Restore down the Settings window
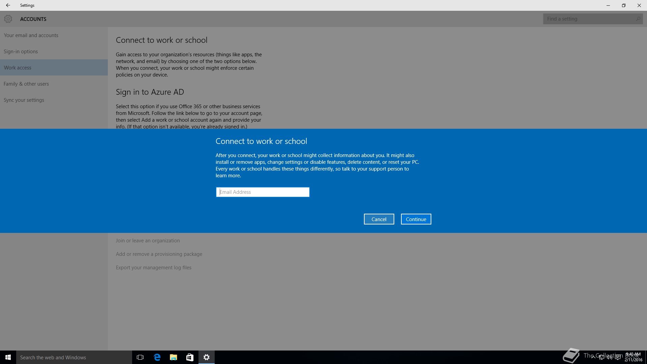The image size is (647, 364). [x=624, y=5]
